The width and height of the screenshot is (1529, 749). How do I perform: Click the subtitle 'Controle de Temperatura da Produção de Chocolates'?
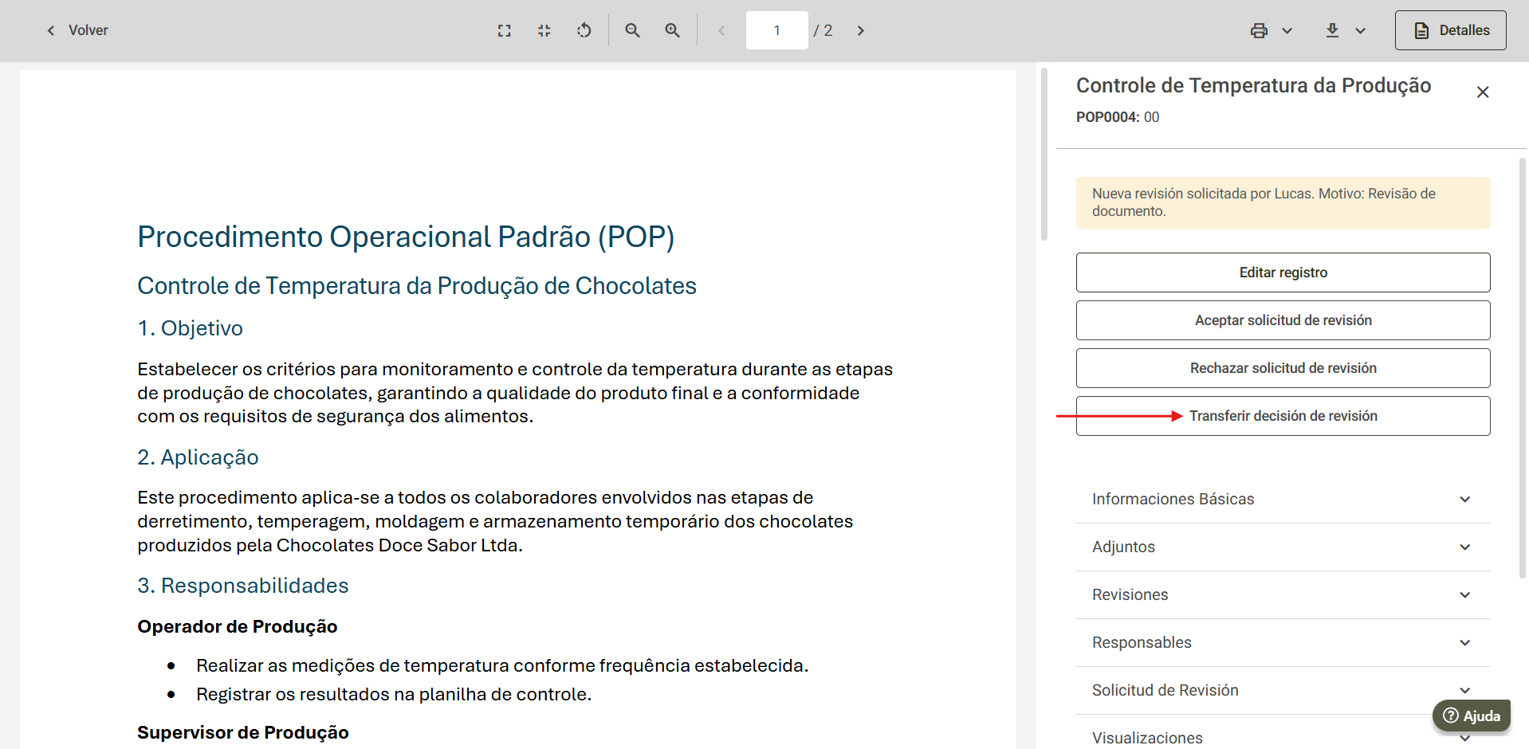point(417,285)
